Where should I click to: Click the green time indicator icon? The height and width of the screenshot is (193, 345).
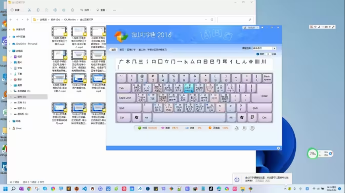point(140,128)
